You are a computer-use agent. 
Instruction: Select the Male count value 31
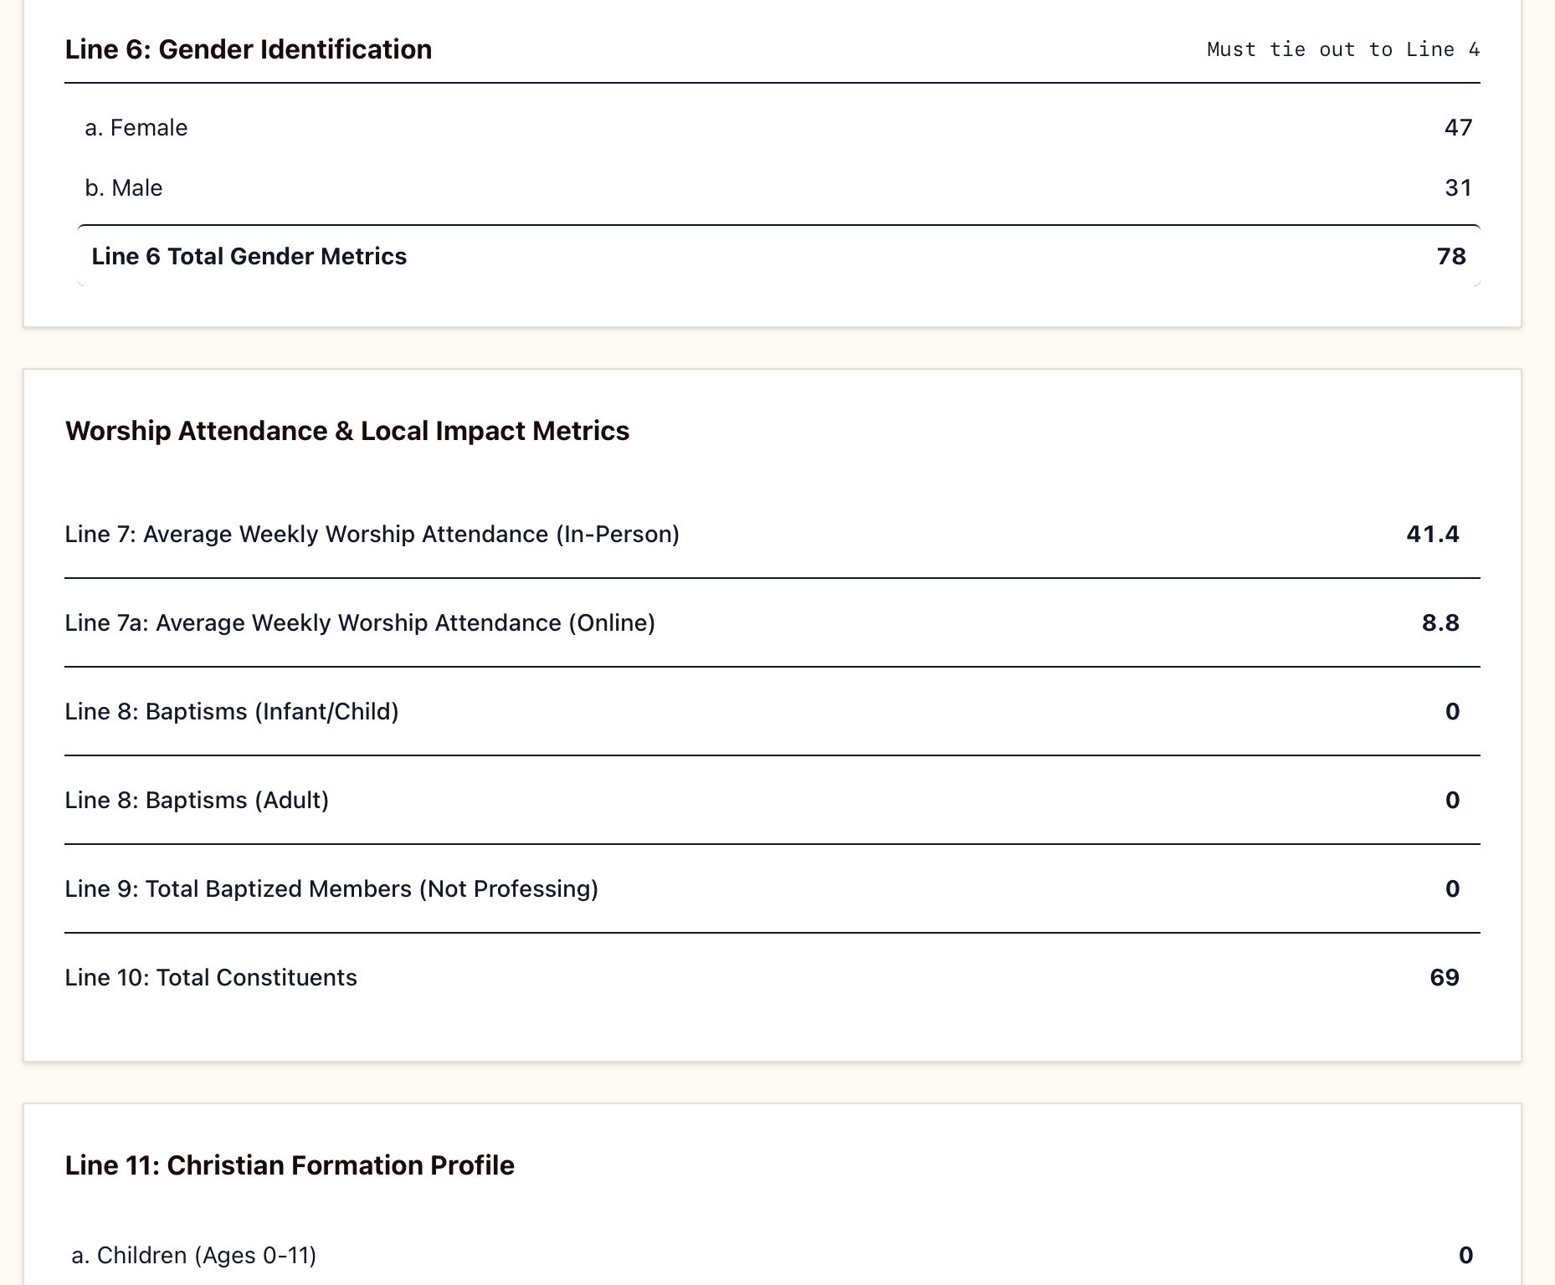tap(1458, 188)
